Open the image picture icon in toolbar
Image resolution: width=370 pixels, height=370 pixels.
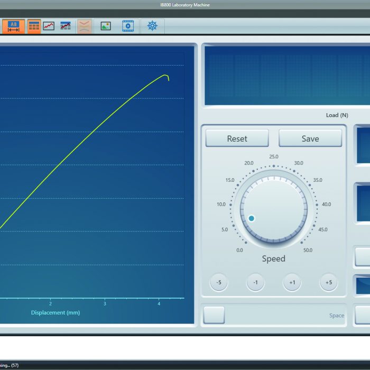point(106,26)
